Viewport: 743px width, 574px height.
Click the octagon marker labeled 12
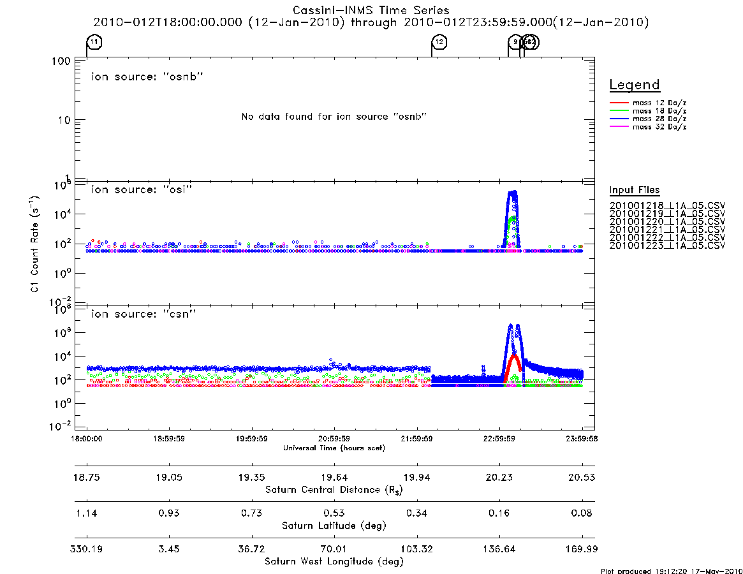click(439, 41)
